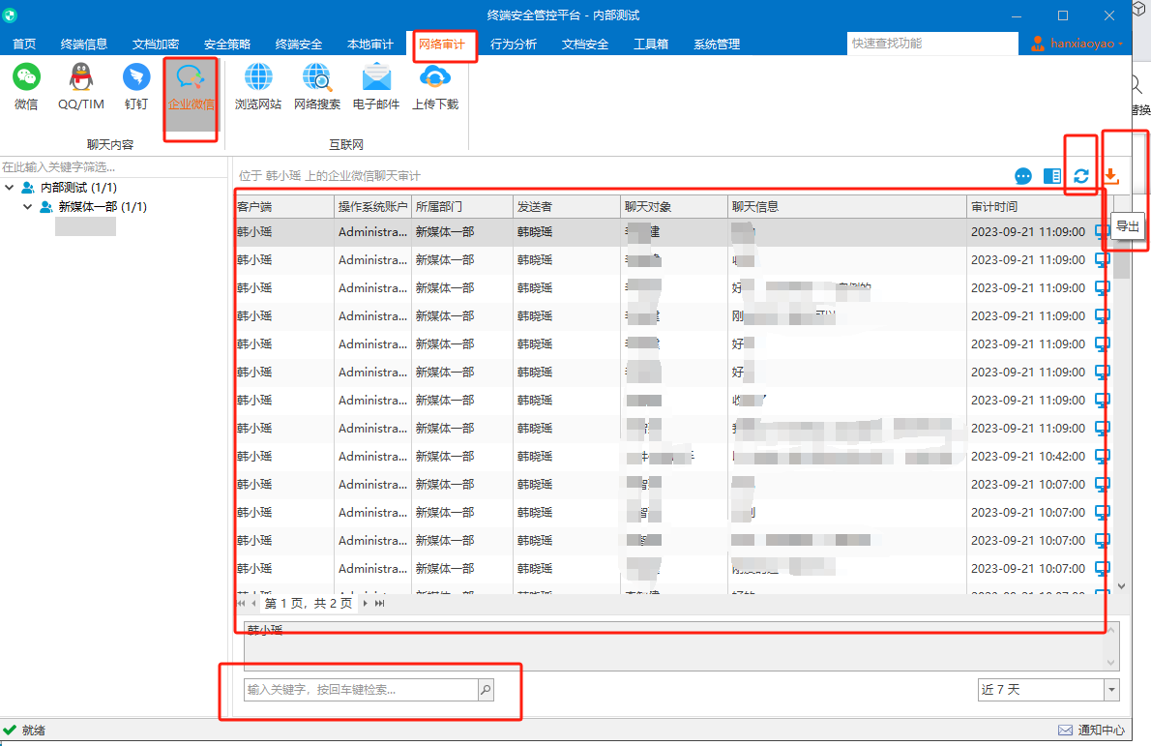Switch to the 本地审计 tab
The height and width of the screenshot is (746, 1151).
pos(369,45)
